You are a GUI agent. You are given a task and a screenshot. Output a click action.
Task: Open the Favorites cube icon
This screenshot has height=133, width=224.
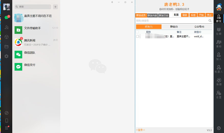(6, 37)
